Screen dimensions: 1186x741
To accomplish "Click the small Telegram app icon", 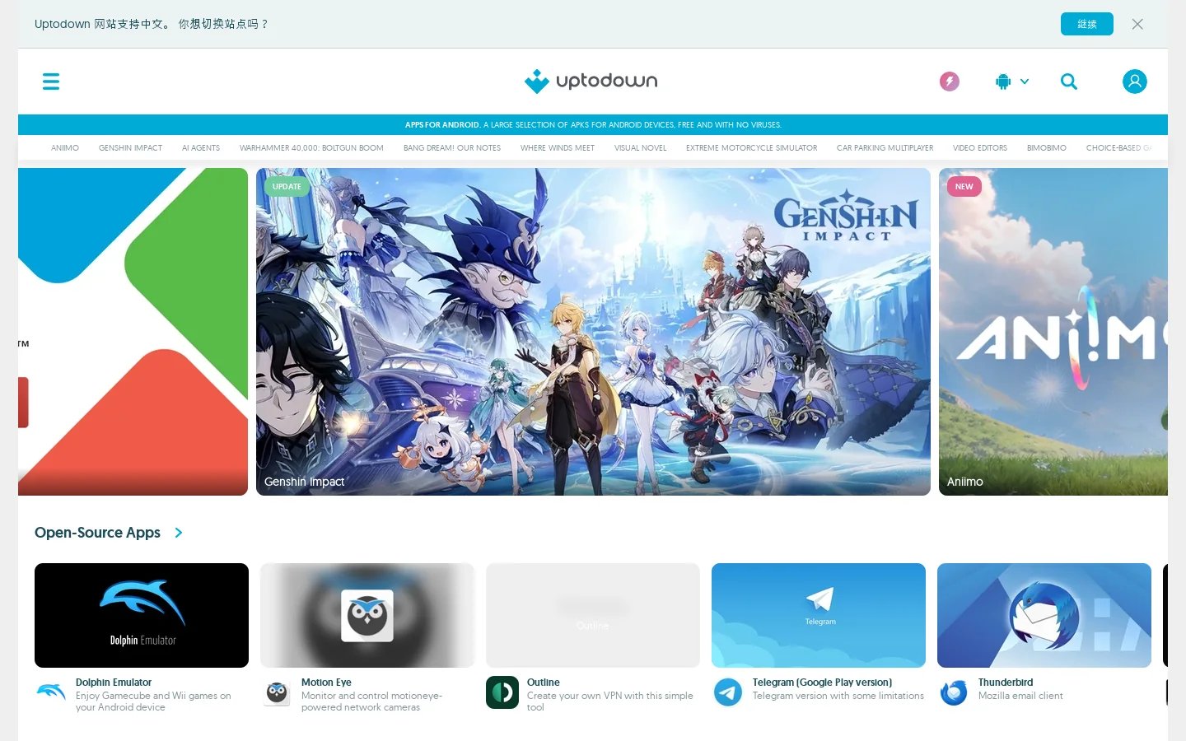I will pyautogui.click(x=728, y=692).
